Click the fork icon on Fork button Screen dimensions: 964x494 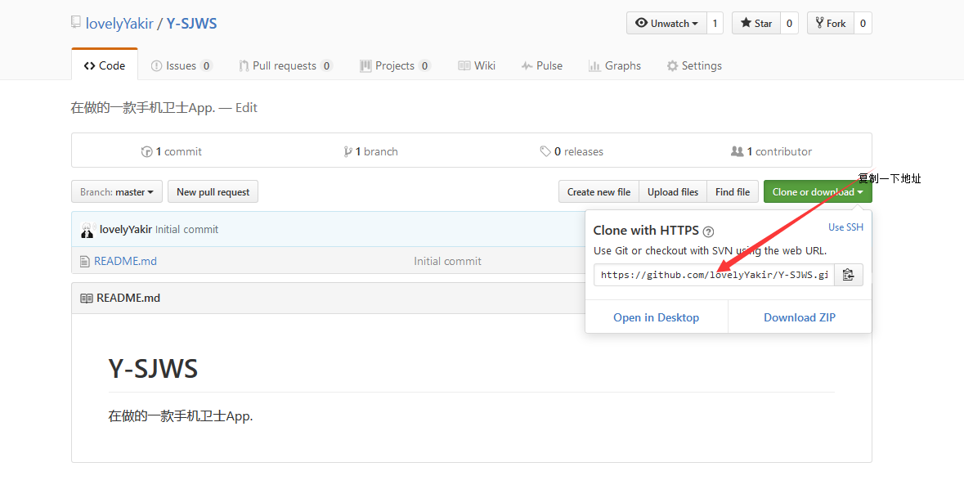819,23
